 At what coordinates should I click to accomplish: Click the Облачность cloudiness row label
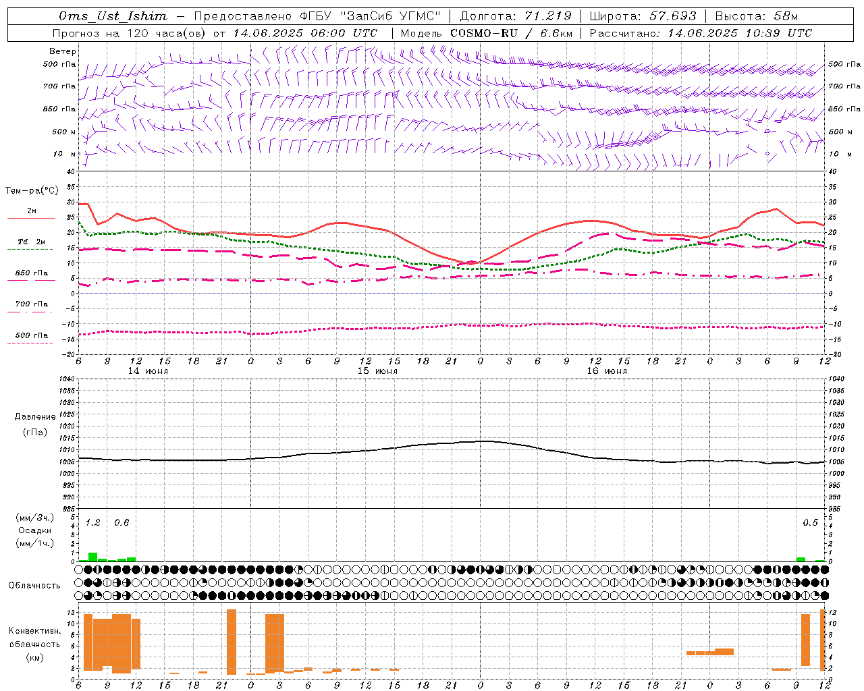34,585
